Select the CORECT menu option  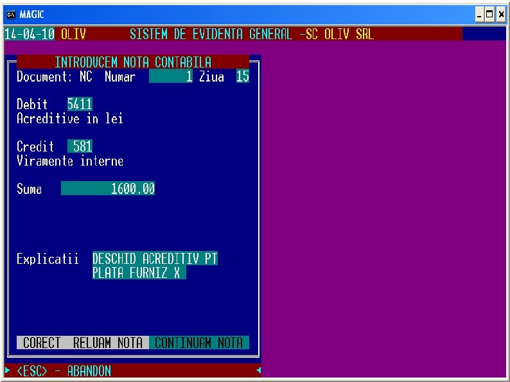[42, 343]
